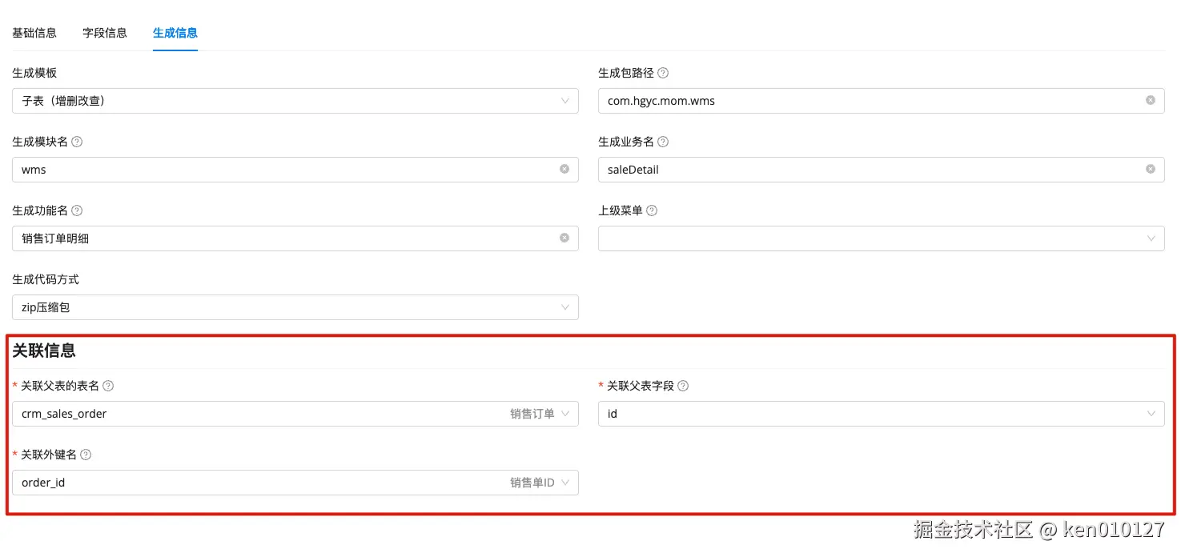This screenshot has height=557, width=1181.
Task: Open the zip压缩包 generation method dropdown
Action: click(x=295, y=307)
